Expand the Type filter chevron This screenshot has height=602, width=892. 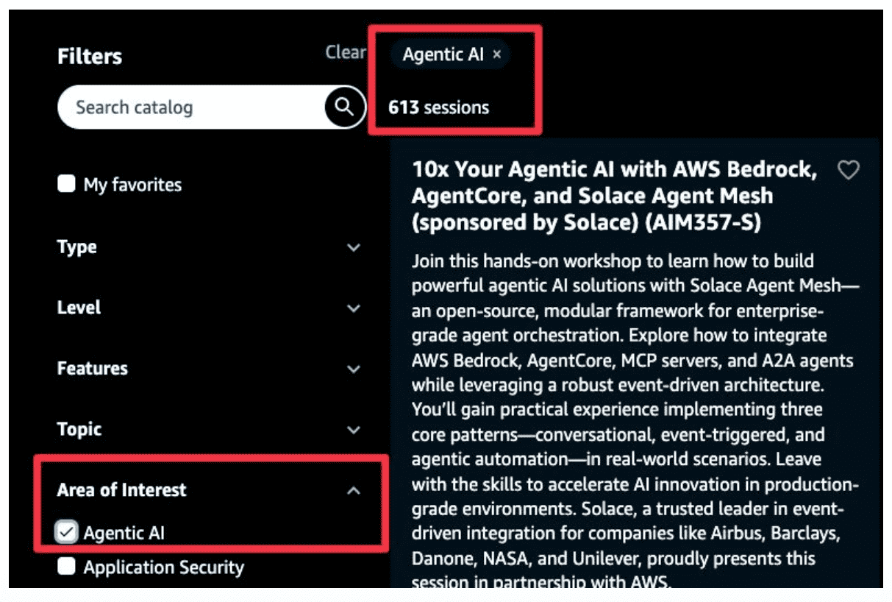point(354,247)
